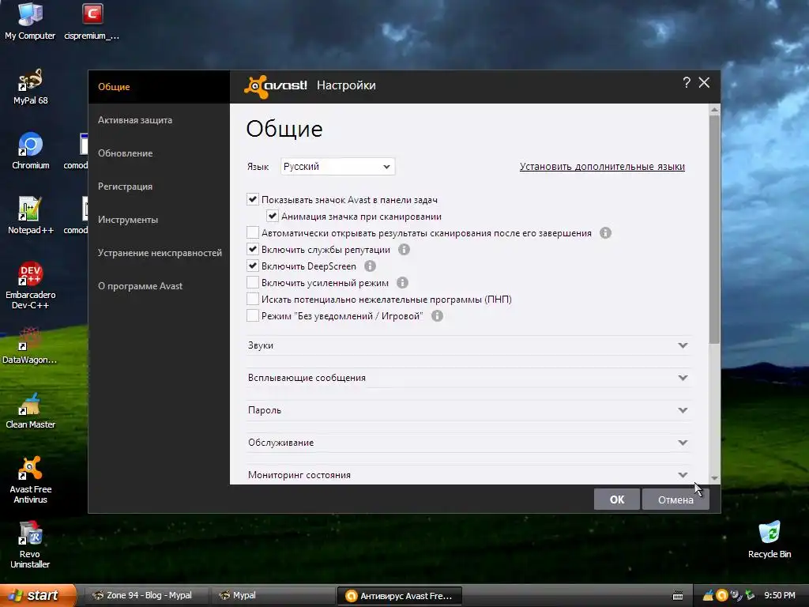
Task: Expand the Пароль section
Action: tap(468, 410)
